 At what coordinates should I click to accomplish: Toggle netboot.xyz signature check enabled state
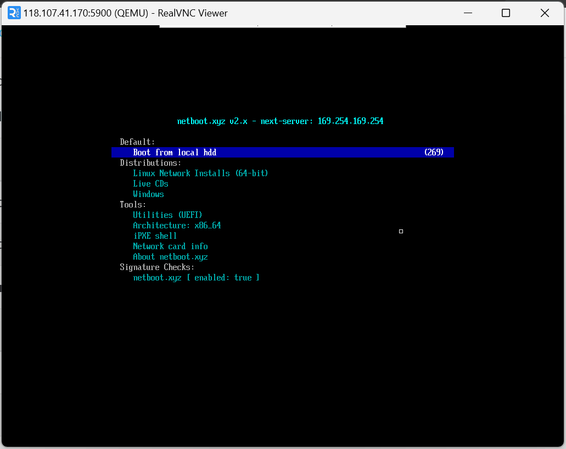197,277
